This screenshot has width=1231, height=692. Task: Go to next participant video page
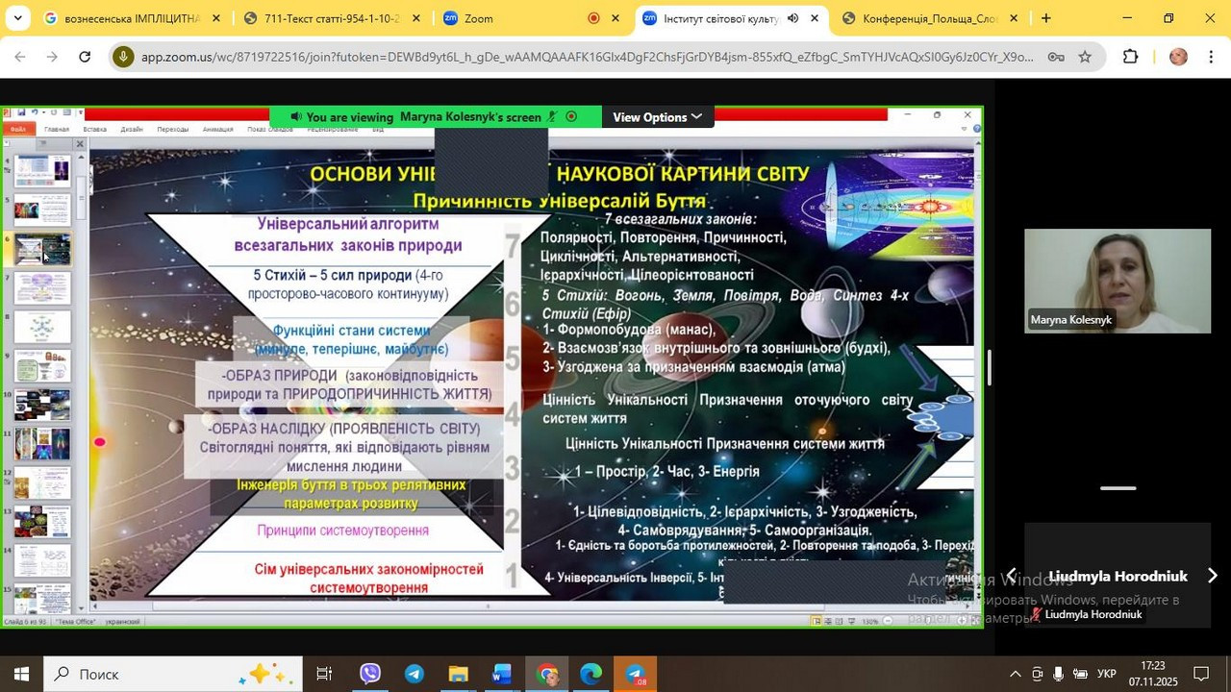click(x=1212, y=576)
